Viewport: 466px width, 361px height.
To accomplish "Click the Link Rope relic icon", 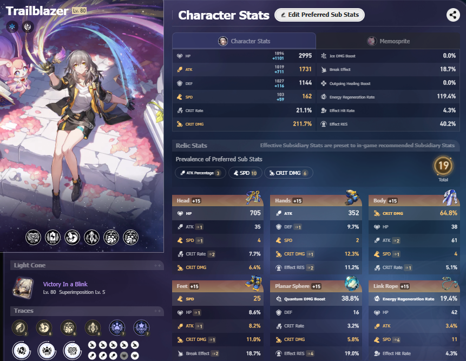I will pos(450,283).
